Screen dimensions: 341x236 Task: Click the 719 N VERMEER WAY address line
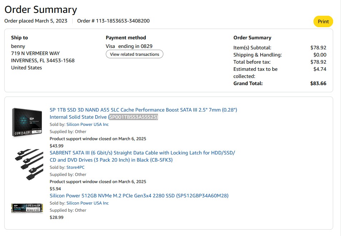(x=35, y=53)
